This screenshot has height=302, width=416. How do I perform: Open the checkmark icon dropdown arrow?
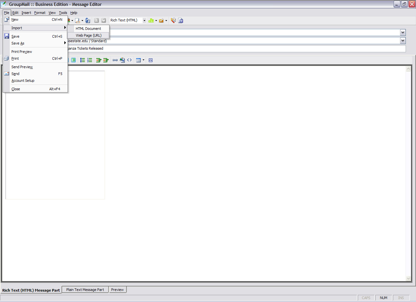(166, 20)
